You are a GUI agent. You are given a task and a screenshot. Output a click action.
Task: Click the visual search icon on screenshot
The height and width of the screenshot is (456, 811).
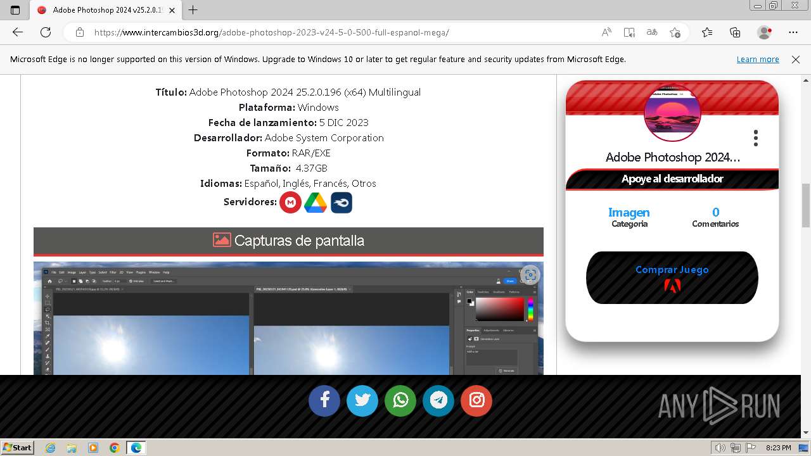click(530, 275)
